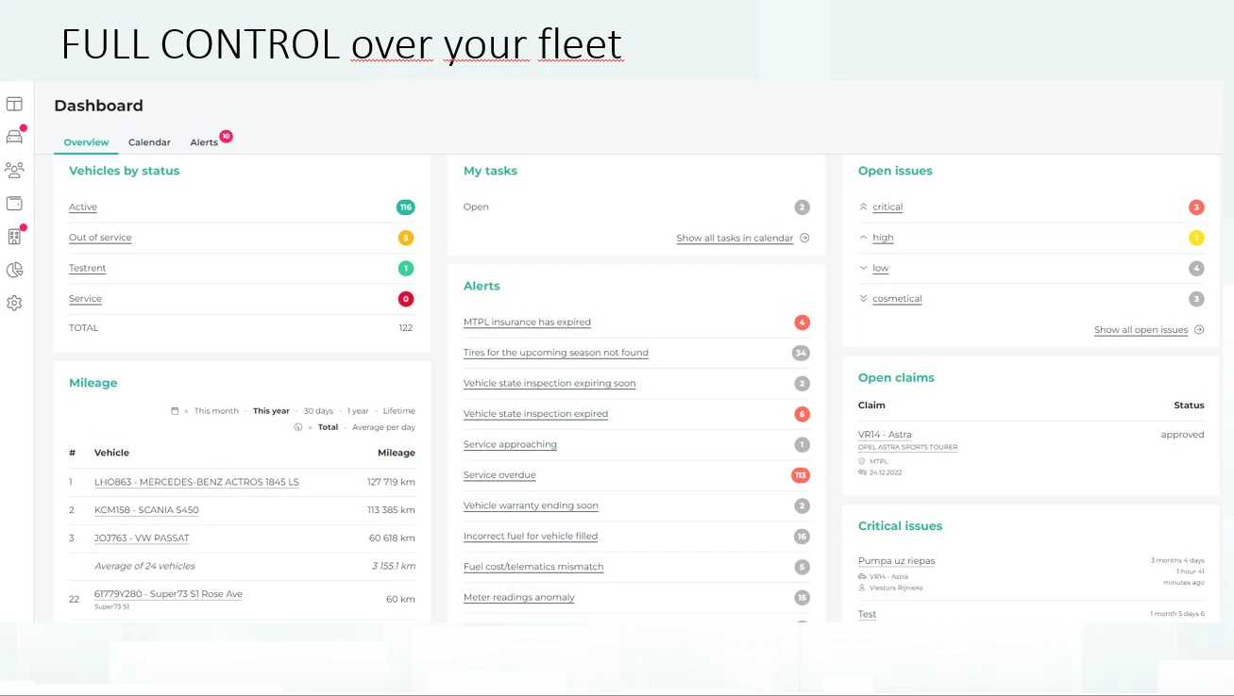Open the company building icon with notification dot
This screenshot has width=1234, height=696.
click(14, 237)
